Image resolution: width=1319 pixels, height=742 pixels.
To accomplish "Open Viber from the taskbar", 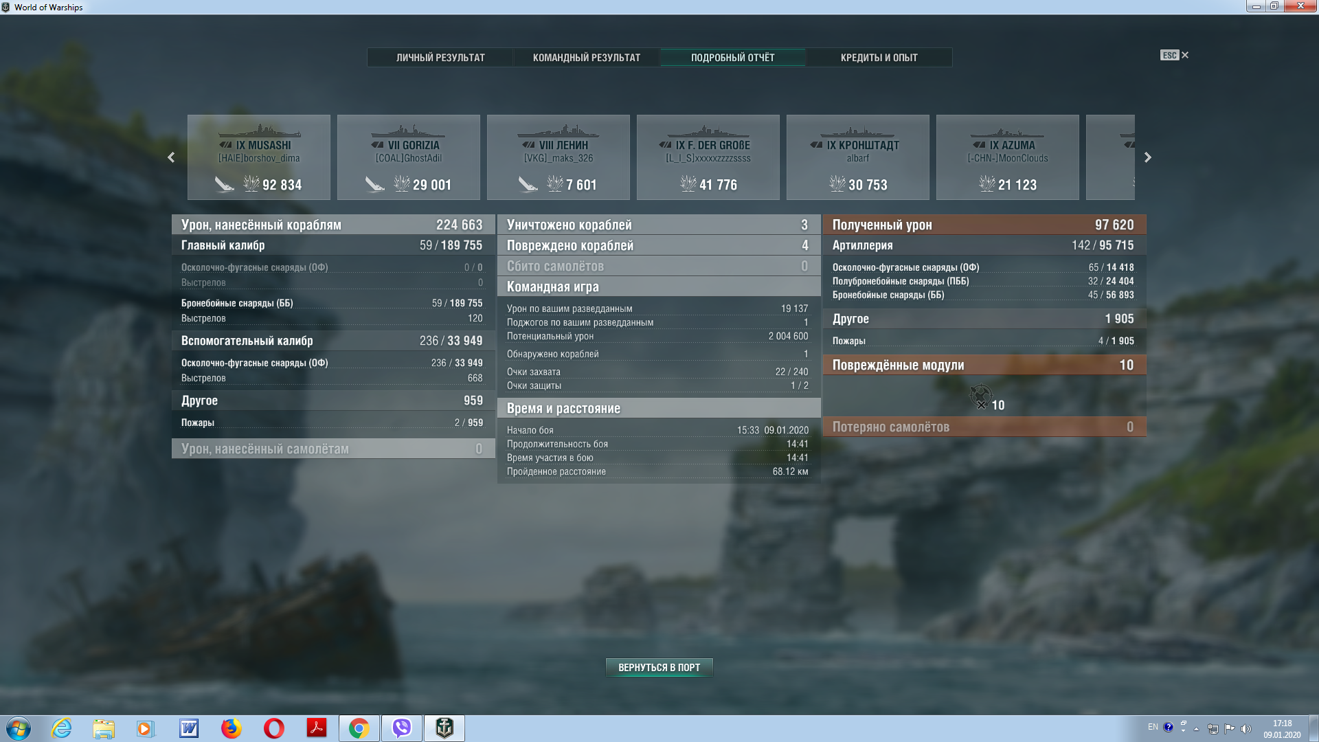I will pos(402,728).
